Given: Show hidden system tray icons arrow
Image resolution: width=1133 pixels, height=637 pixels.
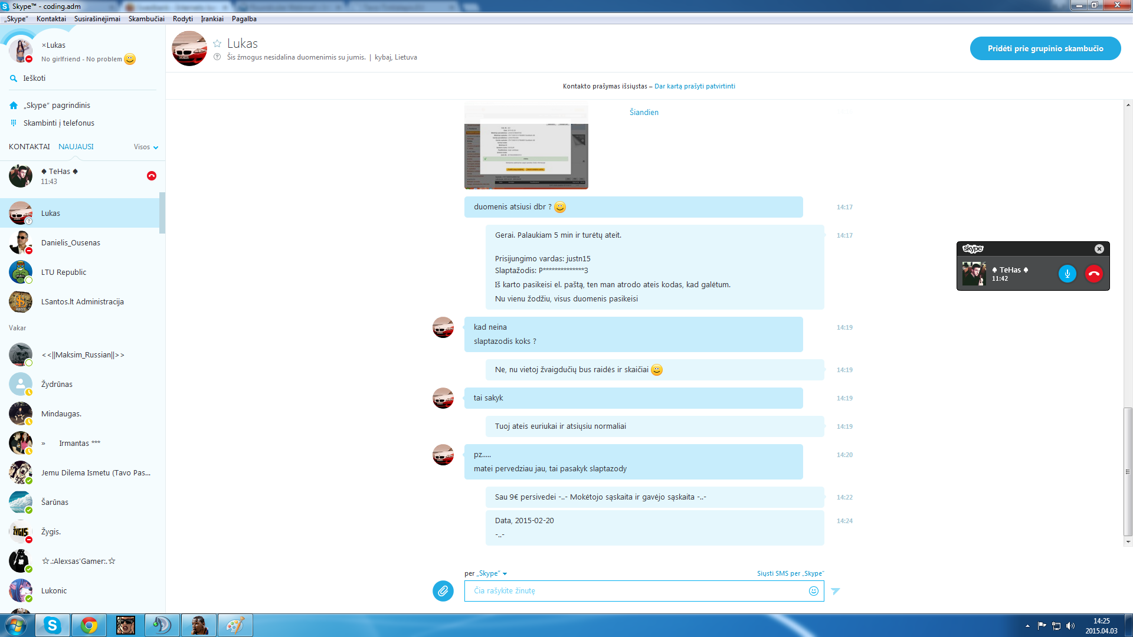Looking at the screenshot, I should point(1027,626).
